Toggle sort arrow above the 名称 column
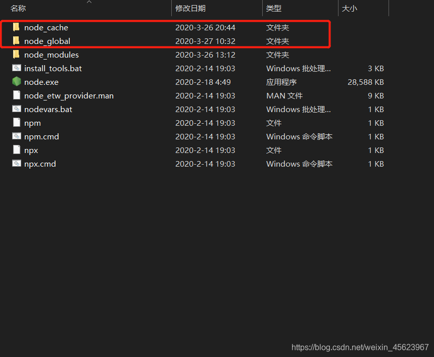This screenshot has width=434, height=357. [89, 2]
